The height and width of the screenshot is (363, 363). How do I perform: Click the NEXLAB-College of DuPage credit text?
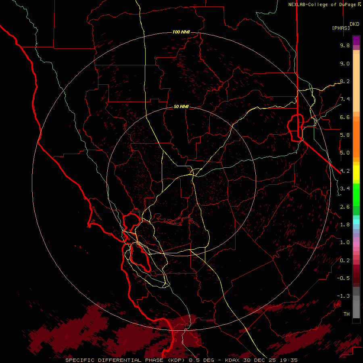(x=323, y=4)
